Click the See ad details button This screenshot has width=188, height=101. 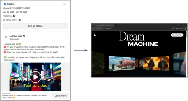click(35, 26)
